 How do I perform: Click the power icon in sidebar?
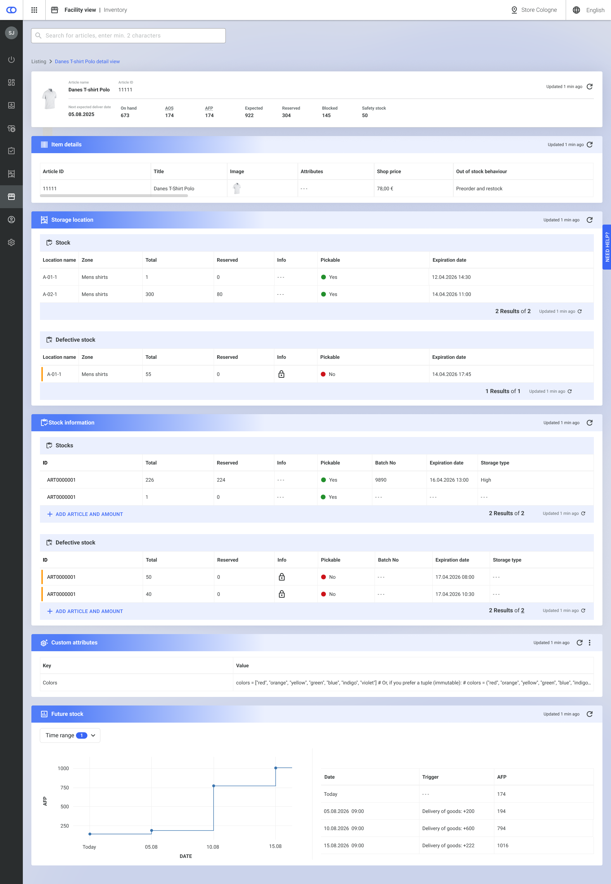coord(11,59)
